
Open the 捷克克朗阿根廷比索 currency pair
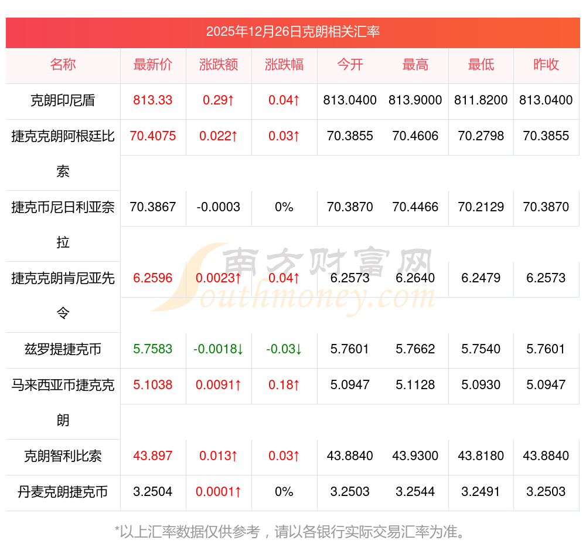[63, 154]
